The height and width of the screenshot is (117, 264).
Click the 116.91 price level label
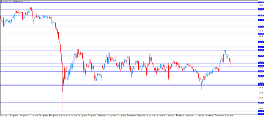click(x=261, y=103)
